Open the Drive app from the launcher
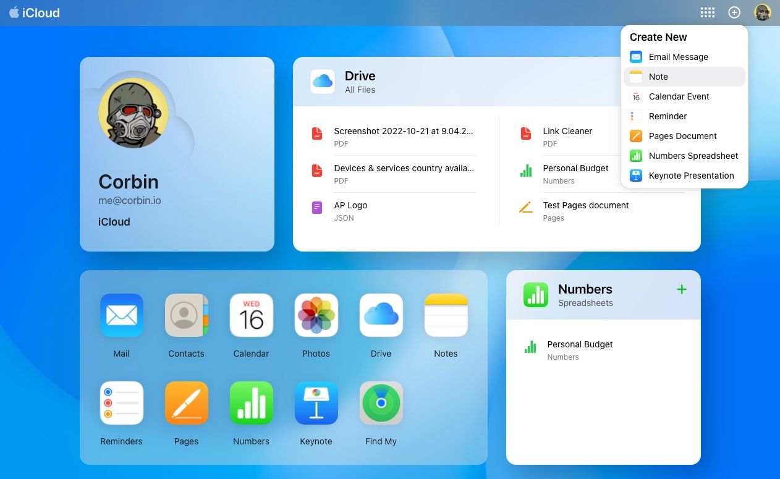 pos(381,315)
